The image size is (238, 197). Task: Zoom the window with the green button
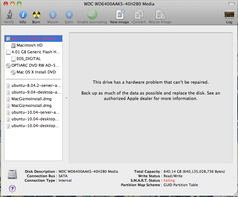[19, 4]
